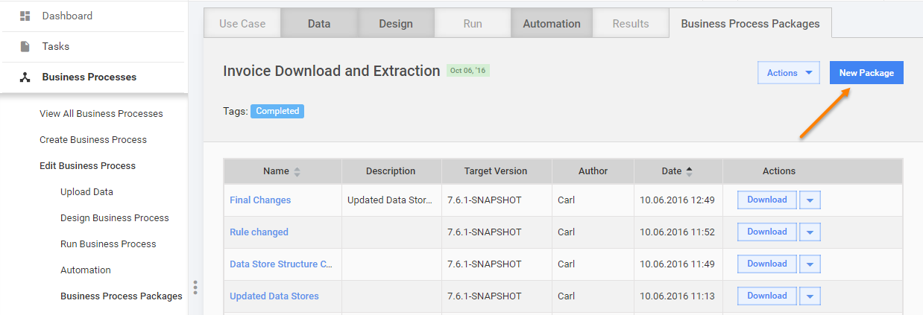Click the Tasks document icon
The image size is (923, 315).
(25, 46)
